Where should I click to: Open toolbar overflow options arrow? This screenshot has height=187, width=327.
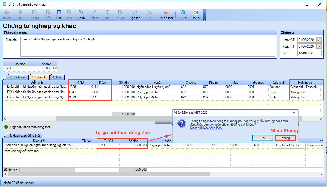tap(204, 20)
